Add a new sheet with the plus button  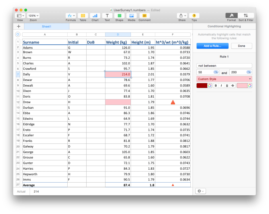(19, 26)
